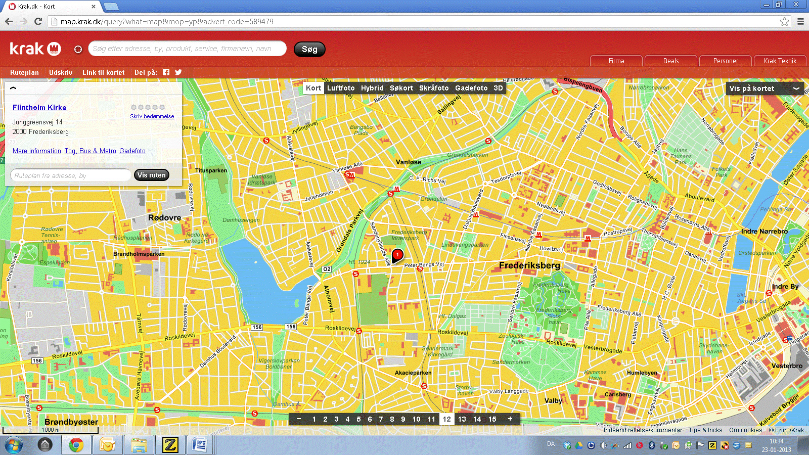Click the zoom out minus icon
The width and height of the screenshot is (809, 455).
coord(299,419)
